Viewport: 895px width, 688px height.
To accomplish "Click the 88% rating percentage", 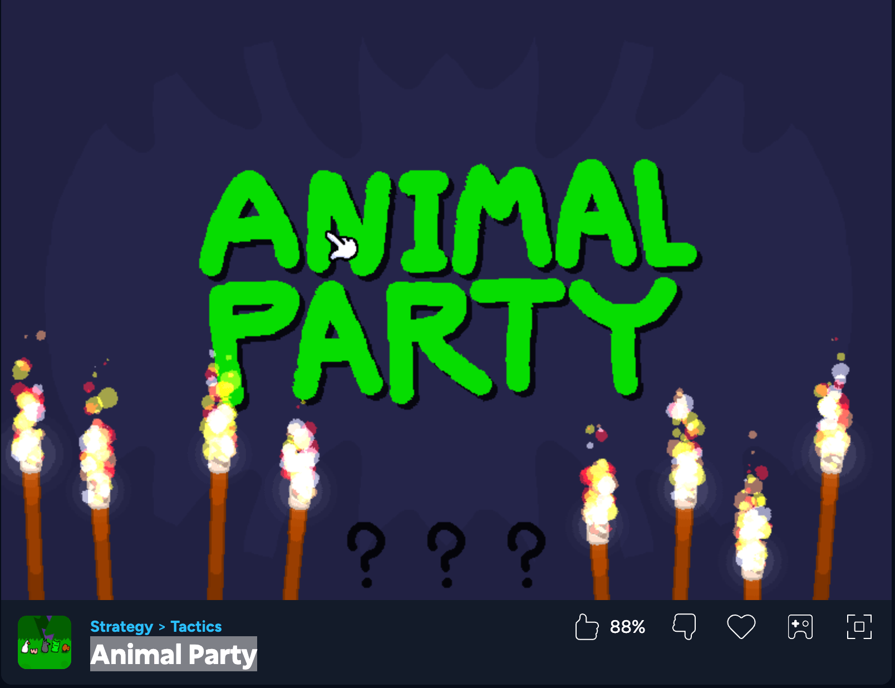I will [x=627, y=627].
